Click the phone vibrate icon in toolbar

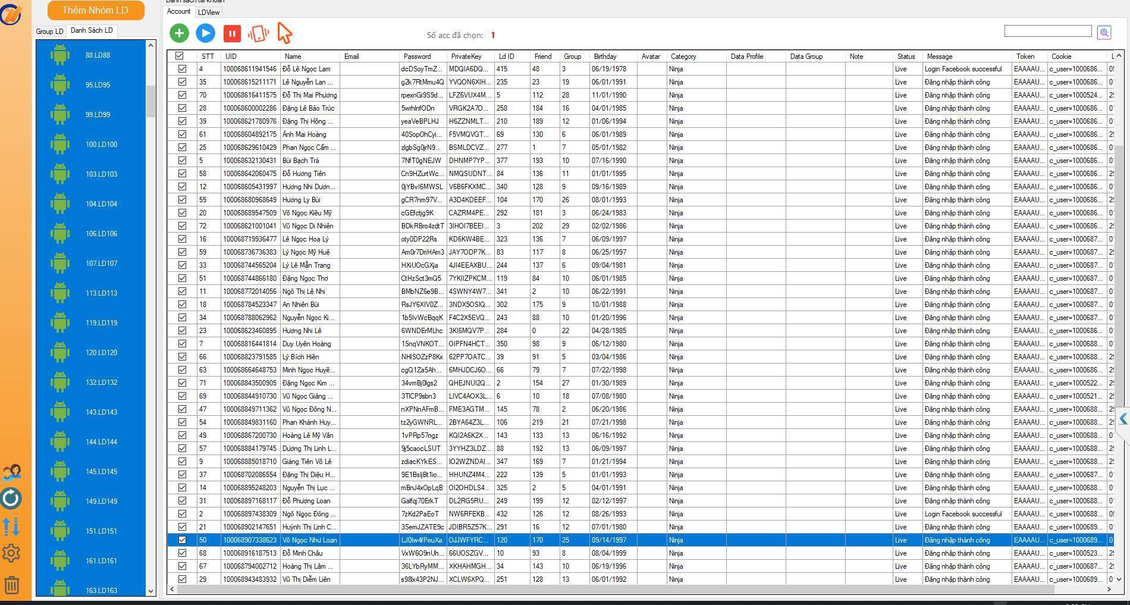[258, 33]
